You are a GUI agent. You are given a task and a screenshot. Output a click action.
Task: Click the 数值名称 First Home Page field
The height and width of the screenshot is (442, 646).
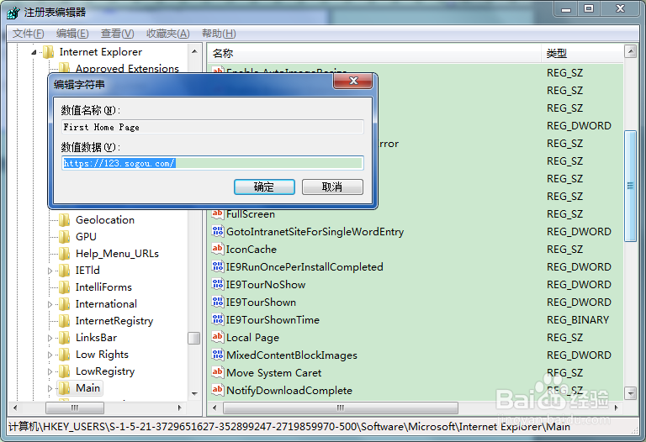(213, 127)
